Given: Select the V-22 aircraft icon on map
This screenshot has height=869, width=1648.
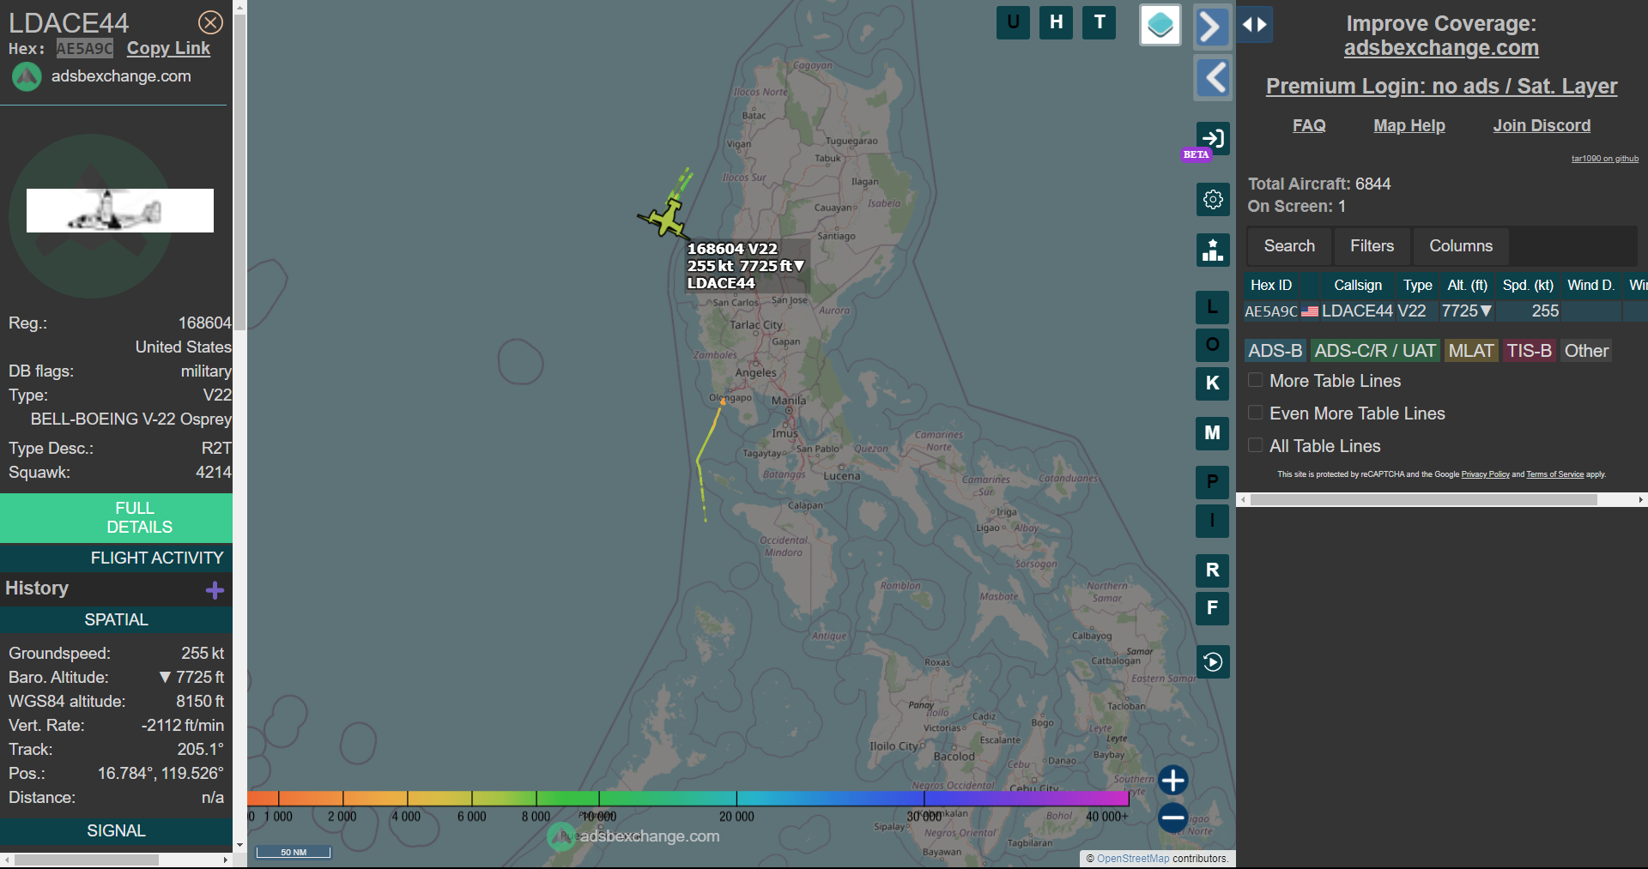Looking at the screenshot, I should coord(667,218).
